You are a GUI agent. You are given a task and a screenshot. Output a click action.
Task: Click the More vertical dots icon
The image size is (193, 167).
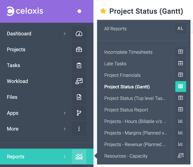click(x=79, y=129)
